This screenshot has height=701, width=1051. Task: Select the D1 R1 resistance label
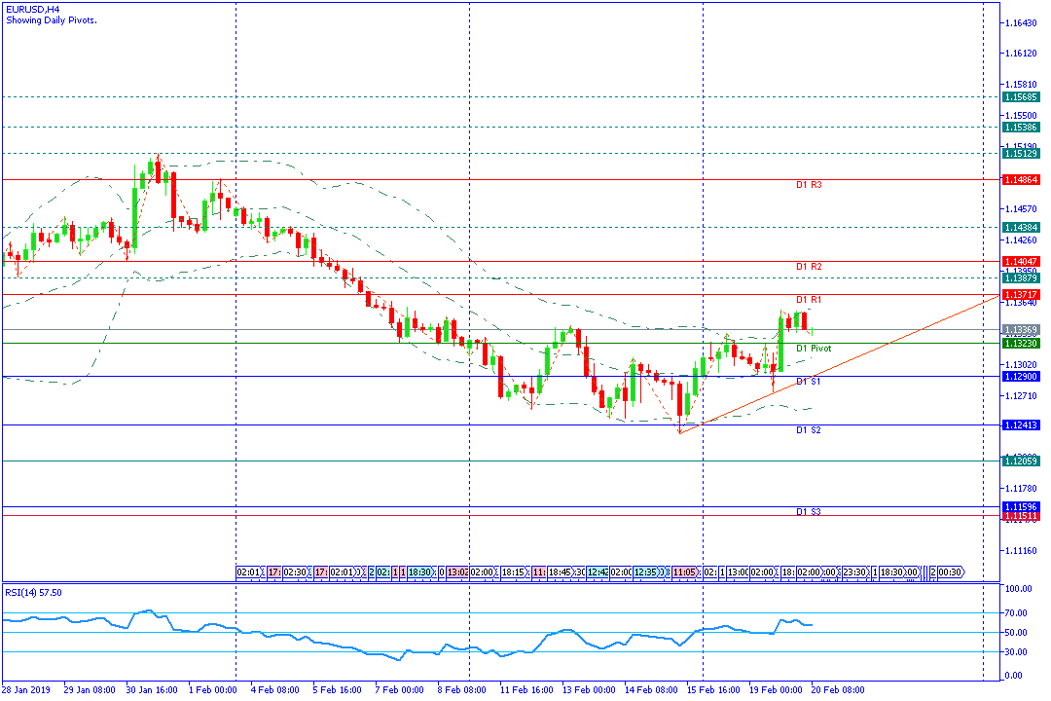tap(809, 299)
